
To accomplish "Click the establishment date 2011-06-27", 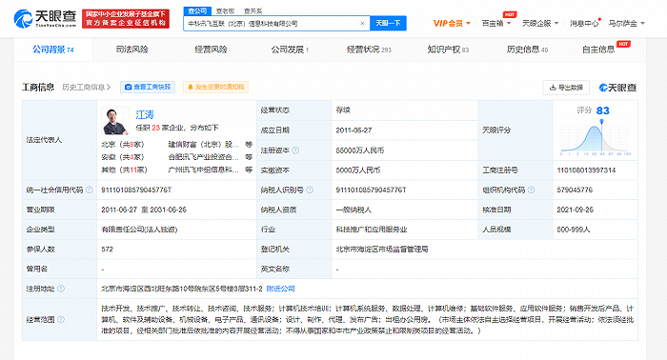I will [x=354, y=130].
